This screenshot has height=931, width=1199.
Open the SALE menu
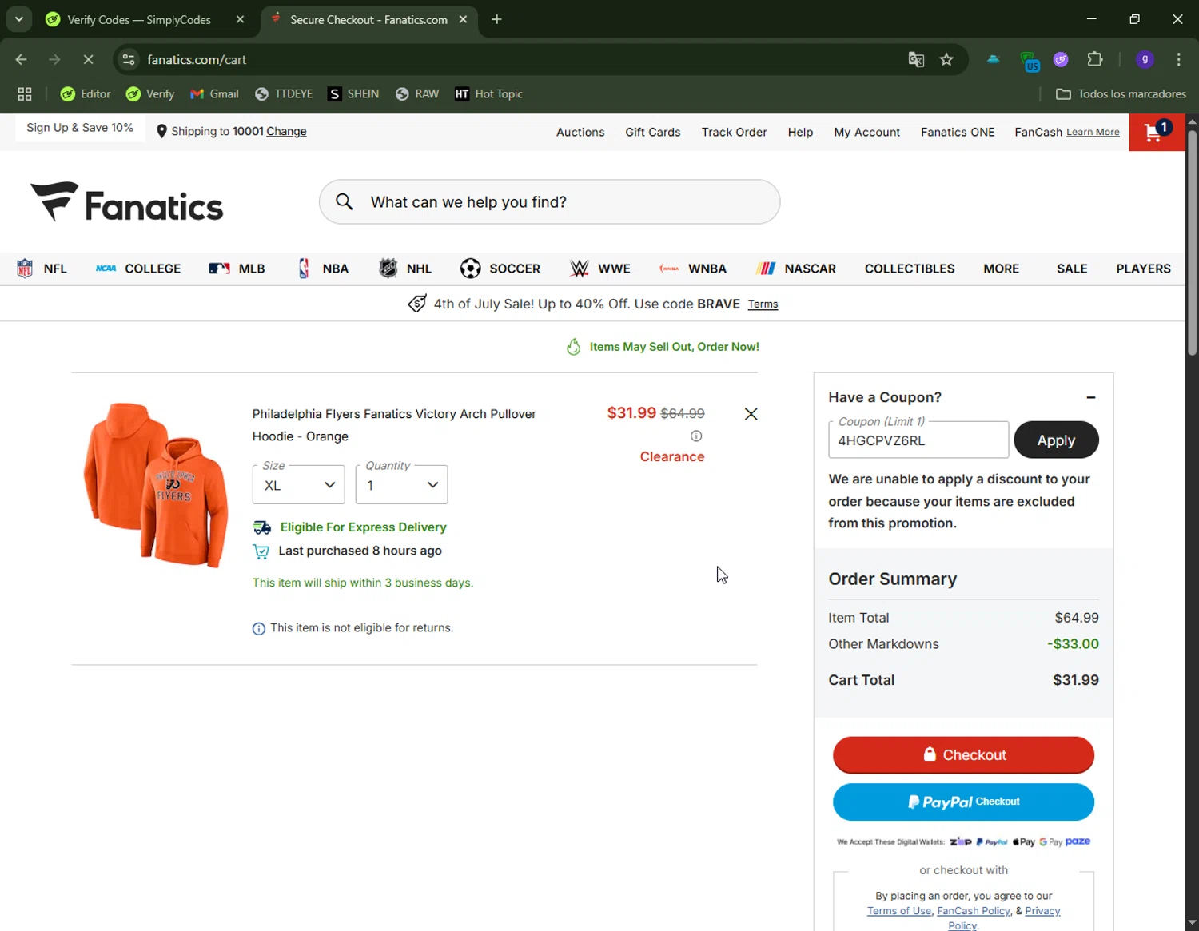(x=1072, y=269)
